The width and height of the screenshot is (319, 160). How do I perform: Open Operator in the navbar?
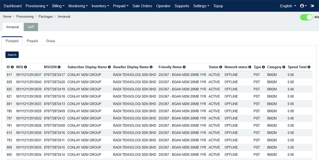[x=163, y=6]
